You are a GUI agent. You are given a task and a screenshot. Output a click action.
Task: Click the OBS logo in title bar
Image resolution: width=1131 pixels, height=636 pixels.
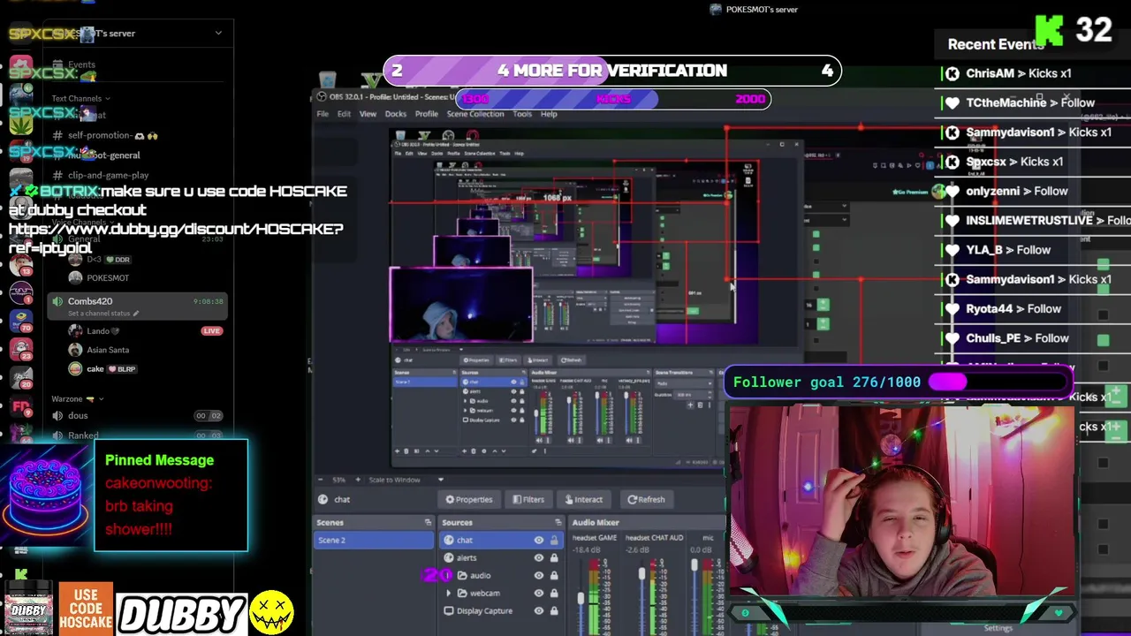point(322,96)
